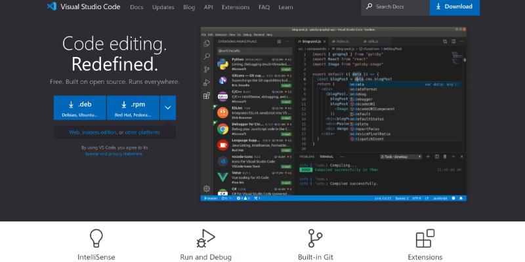Viewport: 525px width, 262px height.
Task: Click the Visual Studio Code logo icon
Action: (51, 7)
